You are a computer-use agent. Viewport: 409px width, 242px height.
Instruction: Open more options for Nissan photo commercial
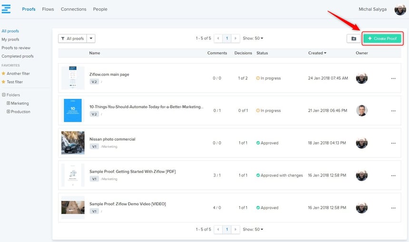click(393, 143)
